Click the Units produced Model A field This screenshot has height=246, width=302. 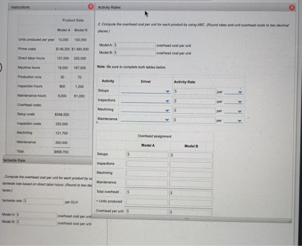coord(147,202)
